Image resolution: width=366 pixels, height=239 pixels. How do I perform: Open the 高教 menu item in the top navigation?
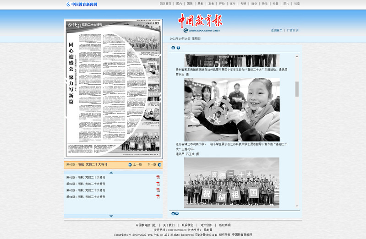pos(211,4)
